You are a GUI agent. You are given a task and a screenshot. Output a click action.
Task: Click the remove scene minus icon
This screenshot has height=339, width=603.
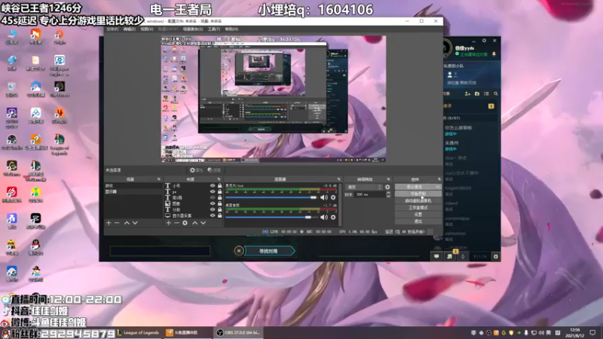pos(117,223)
